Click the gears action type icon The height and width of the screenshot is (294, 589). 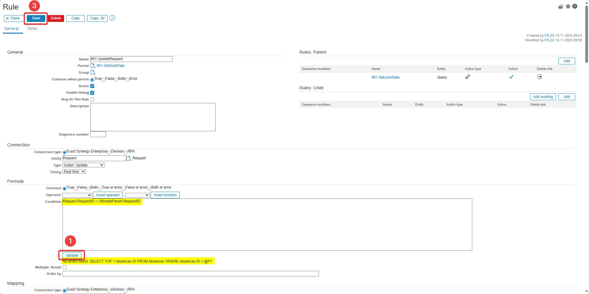(x=467, y=77)
